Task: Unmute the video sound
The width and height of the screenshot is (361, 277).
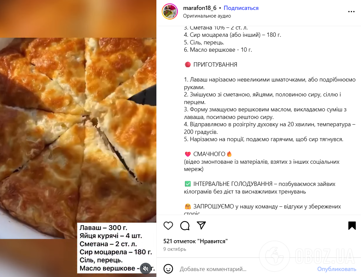Action: tap(145, 268)
